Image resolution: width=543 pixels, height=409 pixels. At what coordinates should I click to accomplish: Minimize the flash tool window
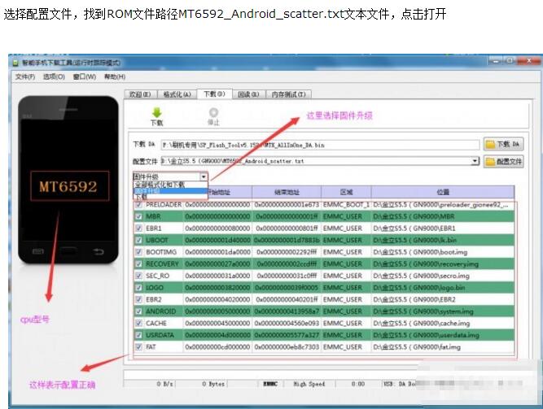coord(496,61)
